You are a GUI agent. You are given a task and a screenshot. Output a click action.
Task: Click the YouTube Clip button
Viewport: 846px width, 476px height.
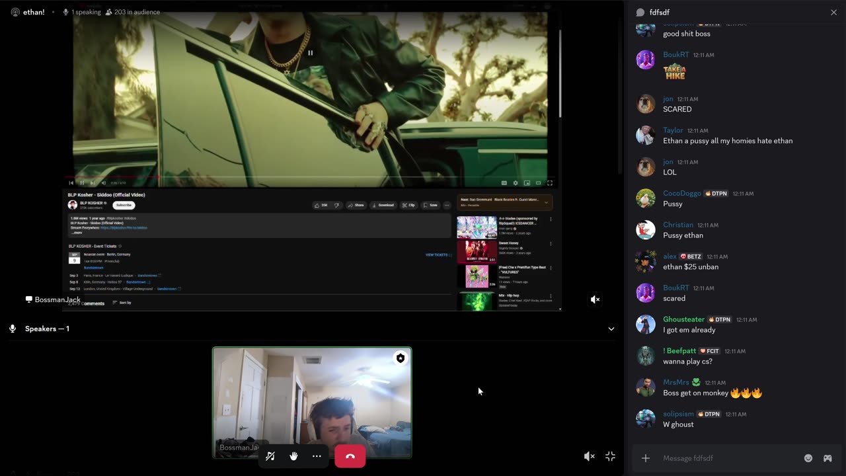click(408, 205)
